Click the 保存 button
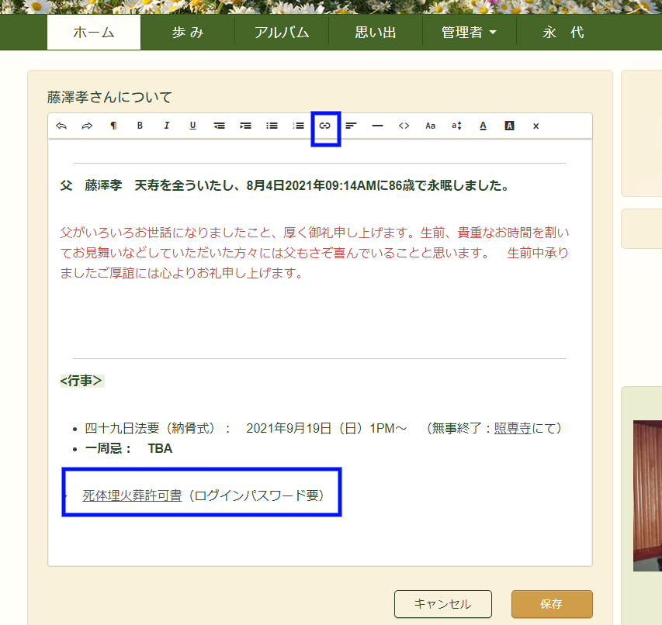The height and width of the screenshot is (625, 662). 551,604
